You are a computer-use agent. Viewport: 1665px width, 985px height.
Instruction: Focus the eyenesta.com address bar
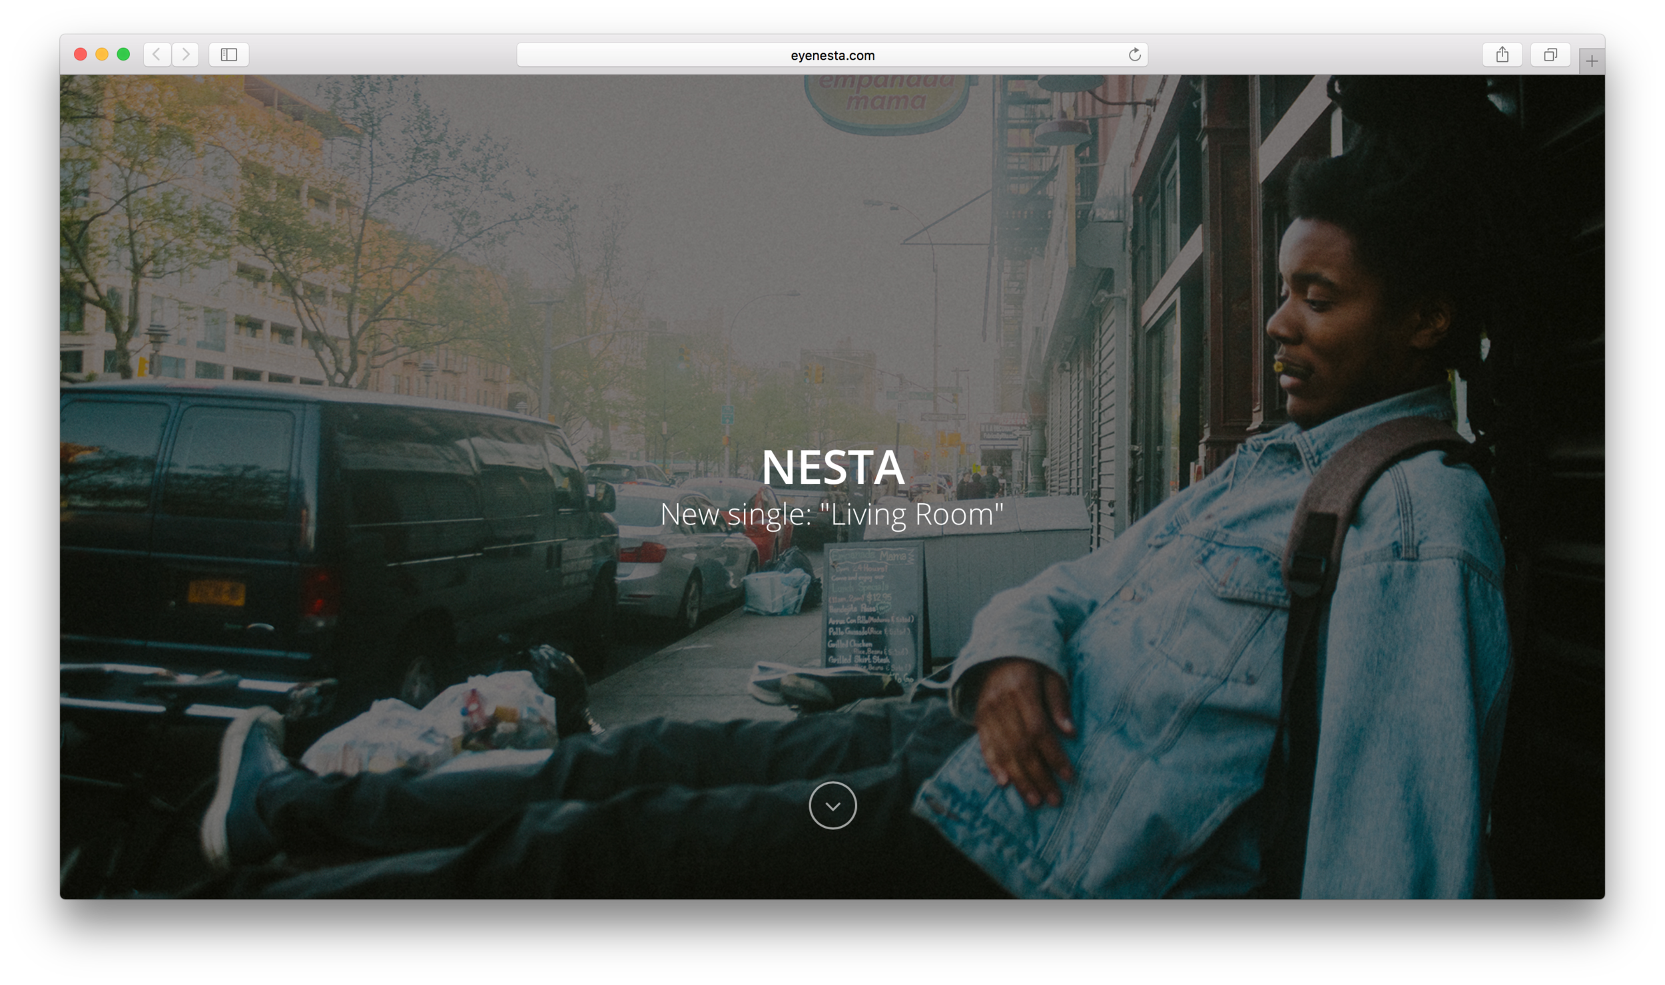[832, 55]
